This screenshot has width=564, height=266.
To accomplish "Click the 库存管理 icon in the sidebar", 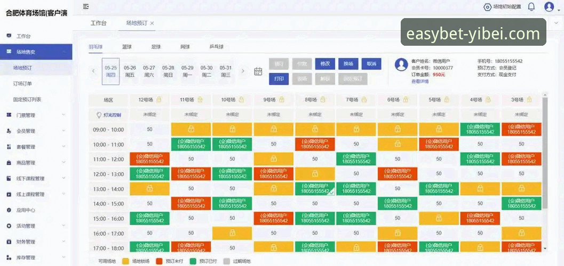I will point(9,257).
